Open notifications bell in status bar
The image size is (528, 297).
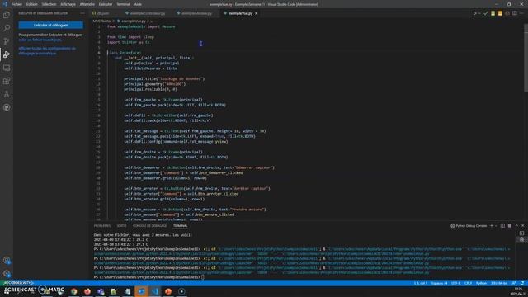(522, 283)
